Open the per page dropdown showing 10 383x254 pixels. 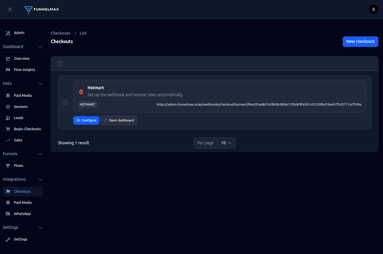click(226, 143)
